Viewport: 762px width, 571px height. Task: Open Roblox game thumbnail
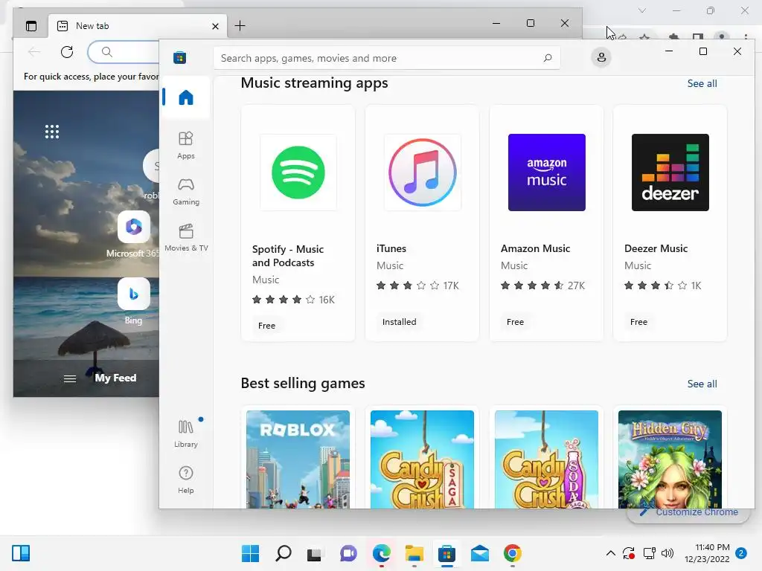pos(298,459)
